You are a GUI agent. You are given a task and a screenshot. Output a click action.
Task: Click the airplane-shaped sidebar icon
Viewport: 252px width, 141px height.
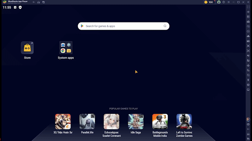248,65
